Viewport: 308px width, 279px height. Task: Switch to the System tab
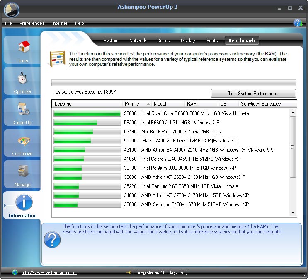pyautogui.click(x=111, y=41)
